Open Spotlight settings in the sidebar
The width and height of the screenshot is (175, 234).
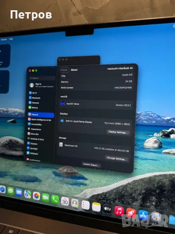(32, 148)
